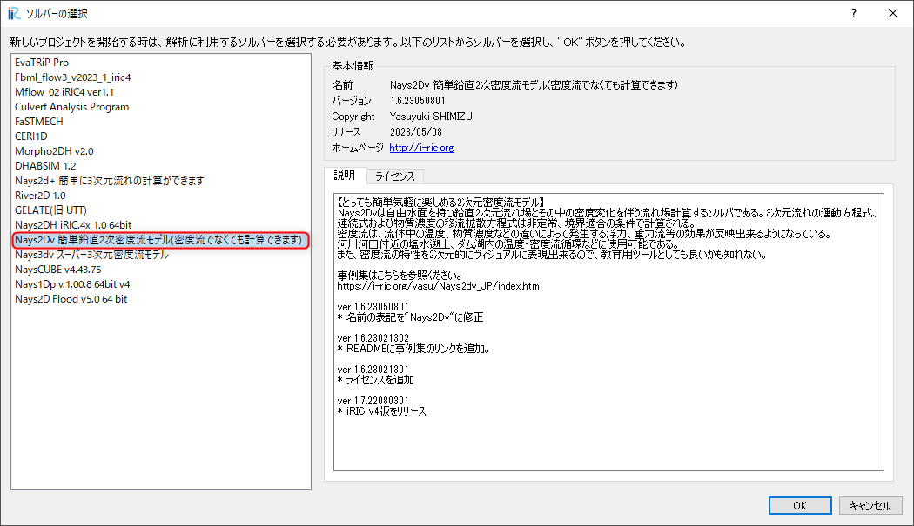Click the Nays2dv_JP index.html URL text
This screenshot has width=914, height=526.
tap(440, 286)
